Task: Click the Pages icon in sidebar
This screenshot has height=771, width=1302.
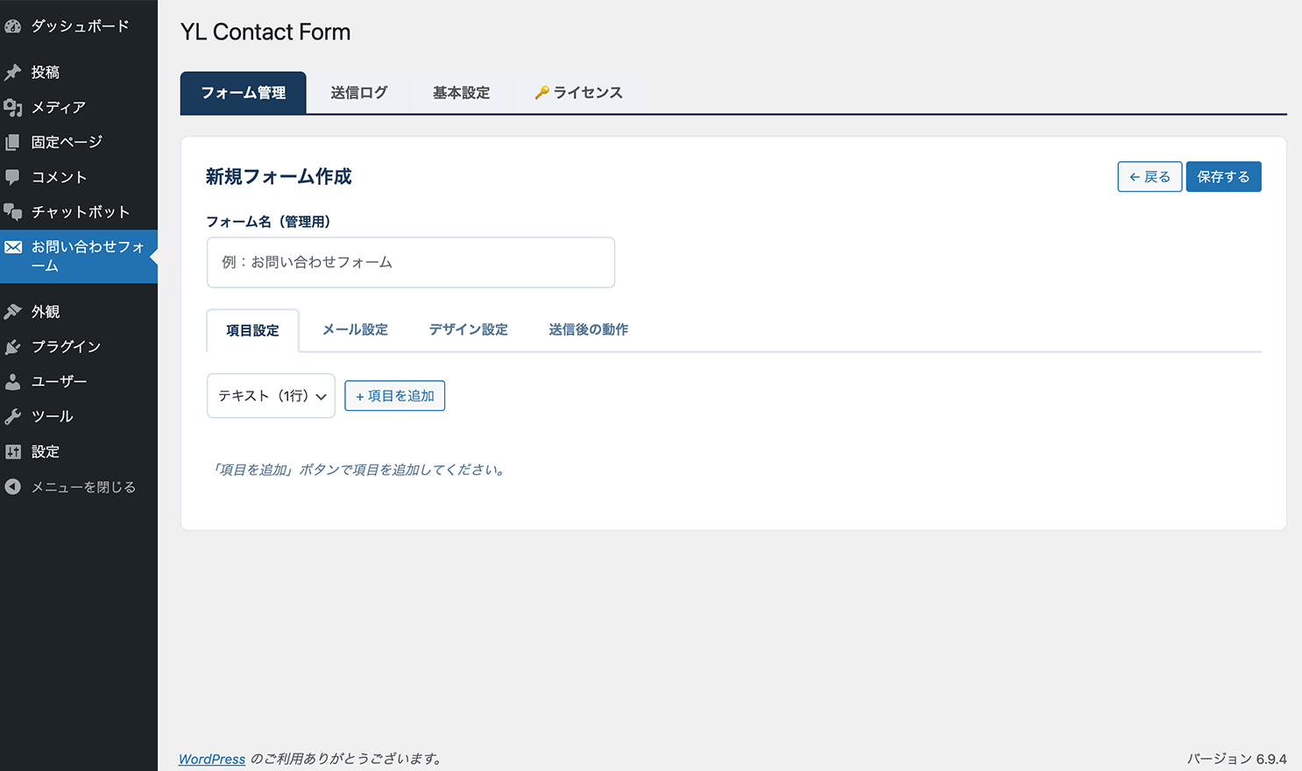Action: pyautogui.click(x=13, y=142)
